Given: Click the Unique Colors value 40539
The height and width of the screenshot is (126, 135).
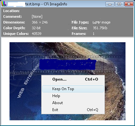Looking at the screenshot, I should coord(36,34).
